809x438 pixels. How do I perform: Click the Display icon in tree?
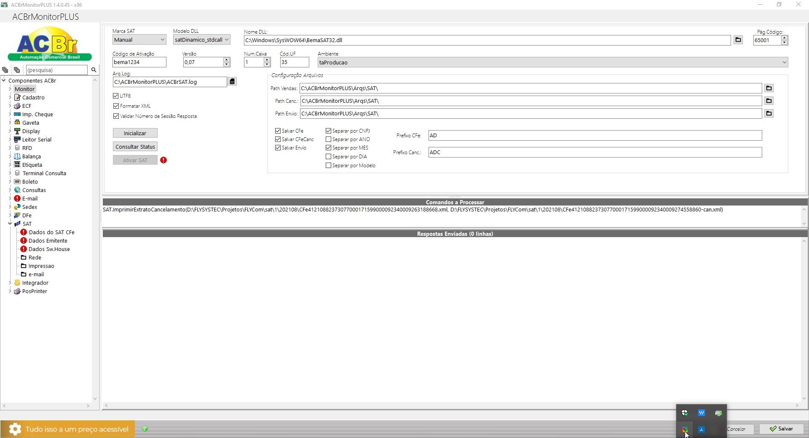point(17,131)
